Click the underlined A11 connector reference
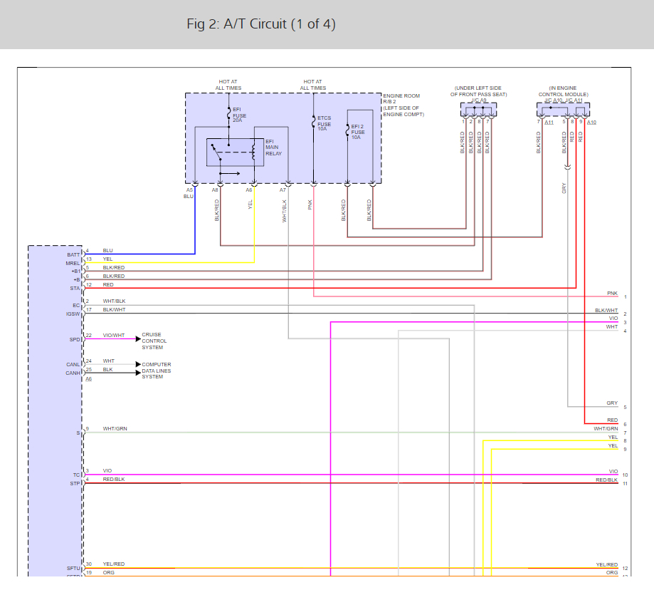 [549, 122]
